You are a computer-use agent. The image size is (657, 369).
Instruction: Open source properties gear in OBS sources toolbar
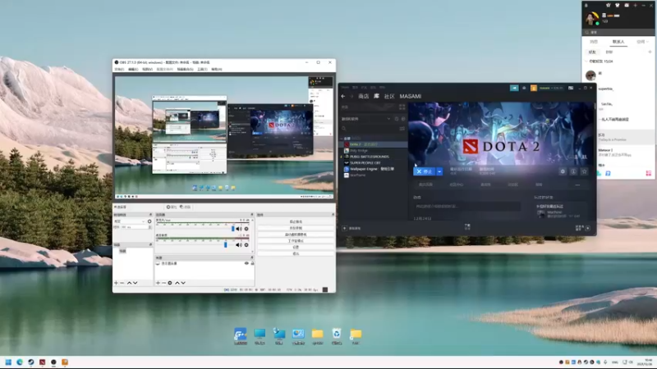(x=170, y=283)
